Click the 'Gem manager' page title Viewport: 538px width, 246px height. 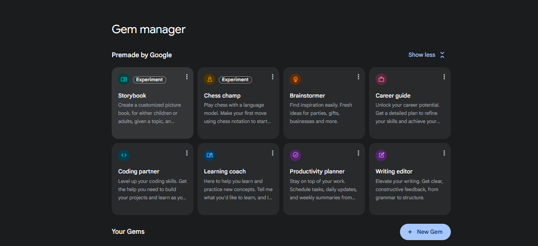point(148,30)
